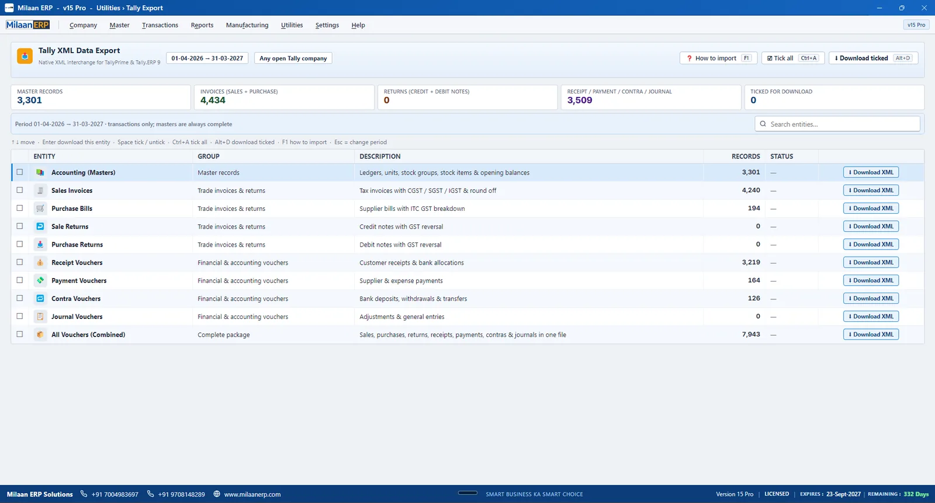The height and width of the screenshot is (503, 935).
Task: Click the Contra Vouchers row icon
Action: tap(40, 299)
